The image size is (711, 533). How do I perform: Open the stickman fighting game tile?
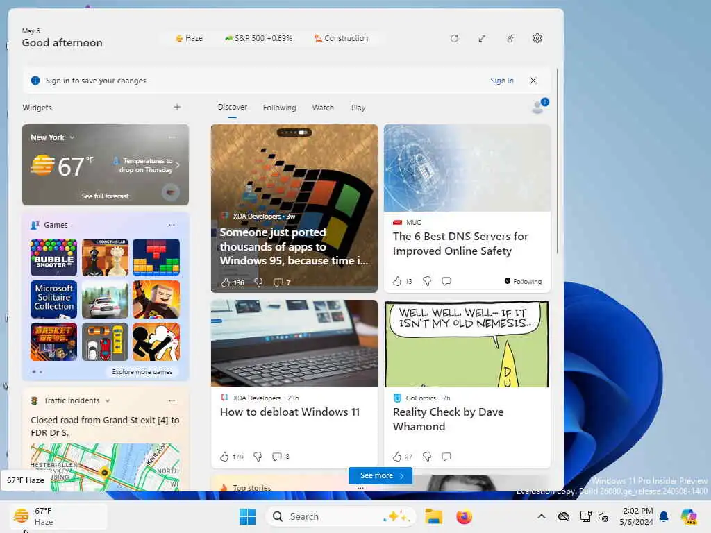pos(156,341)
